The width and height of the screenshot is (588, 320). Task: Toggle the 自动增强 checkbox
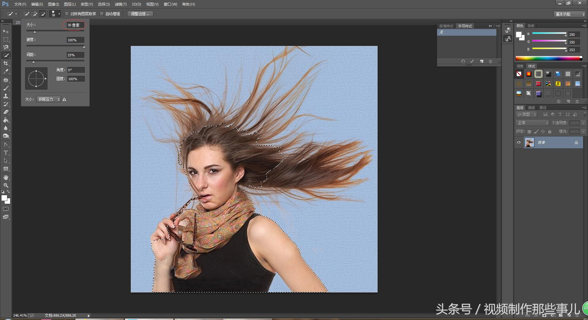point(102,14)
